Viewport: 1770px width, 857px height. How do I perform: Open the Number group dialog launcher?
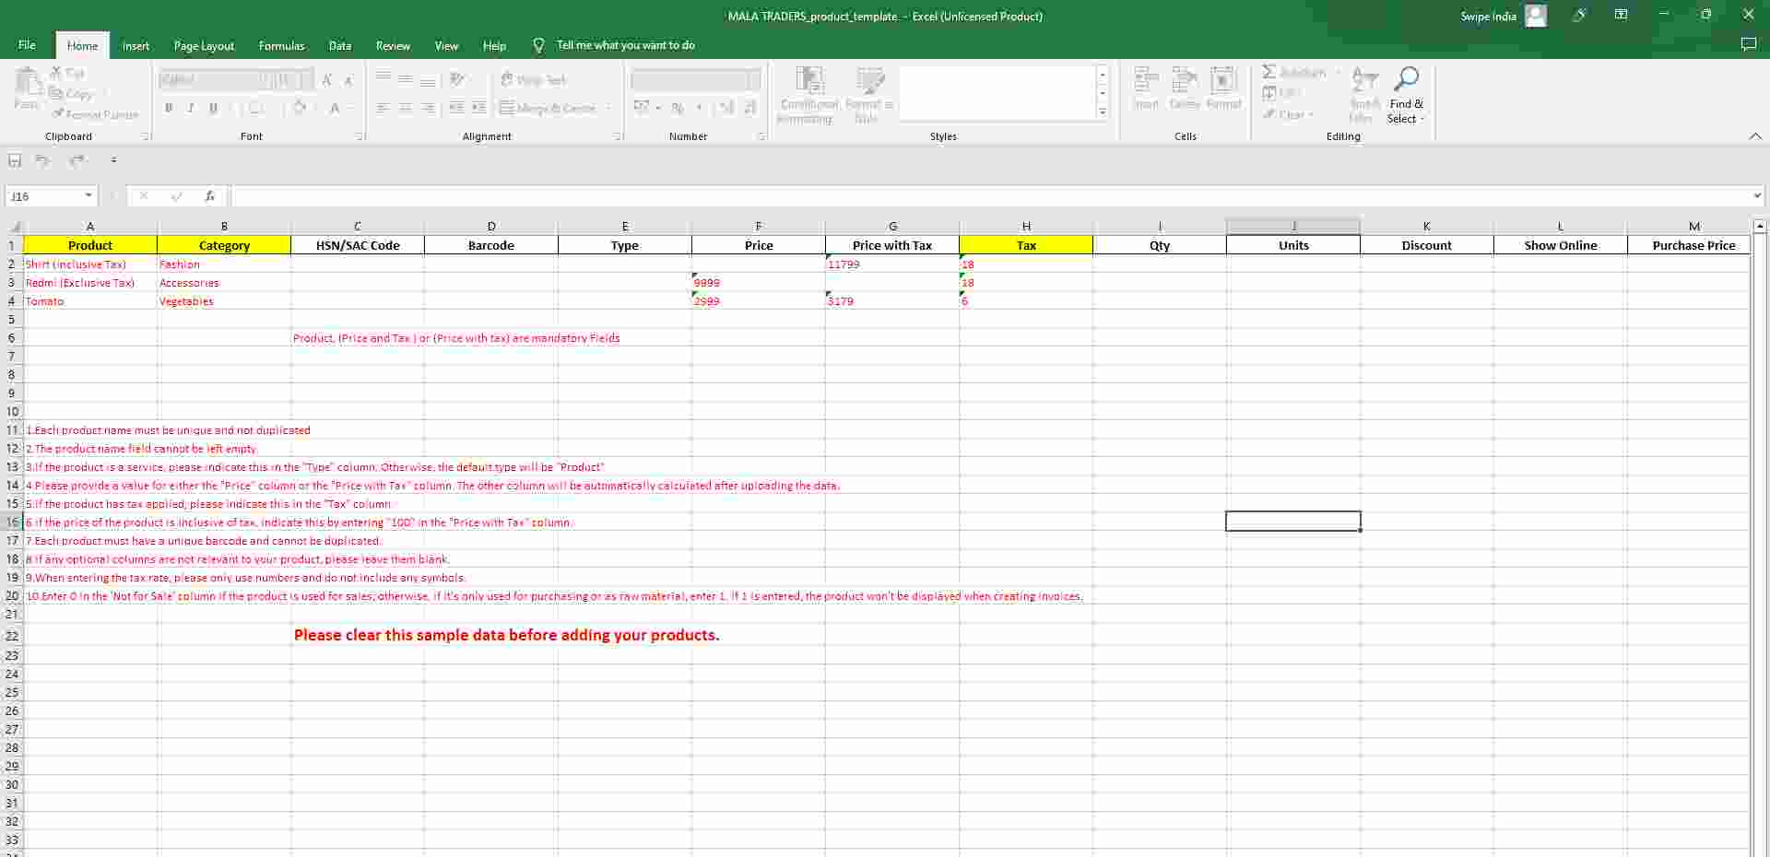(x=761, y=136)
